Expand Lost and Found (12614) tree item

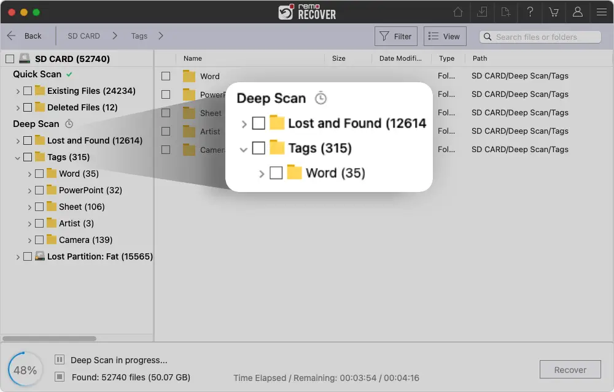click(18, 140)
